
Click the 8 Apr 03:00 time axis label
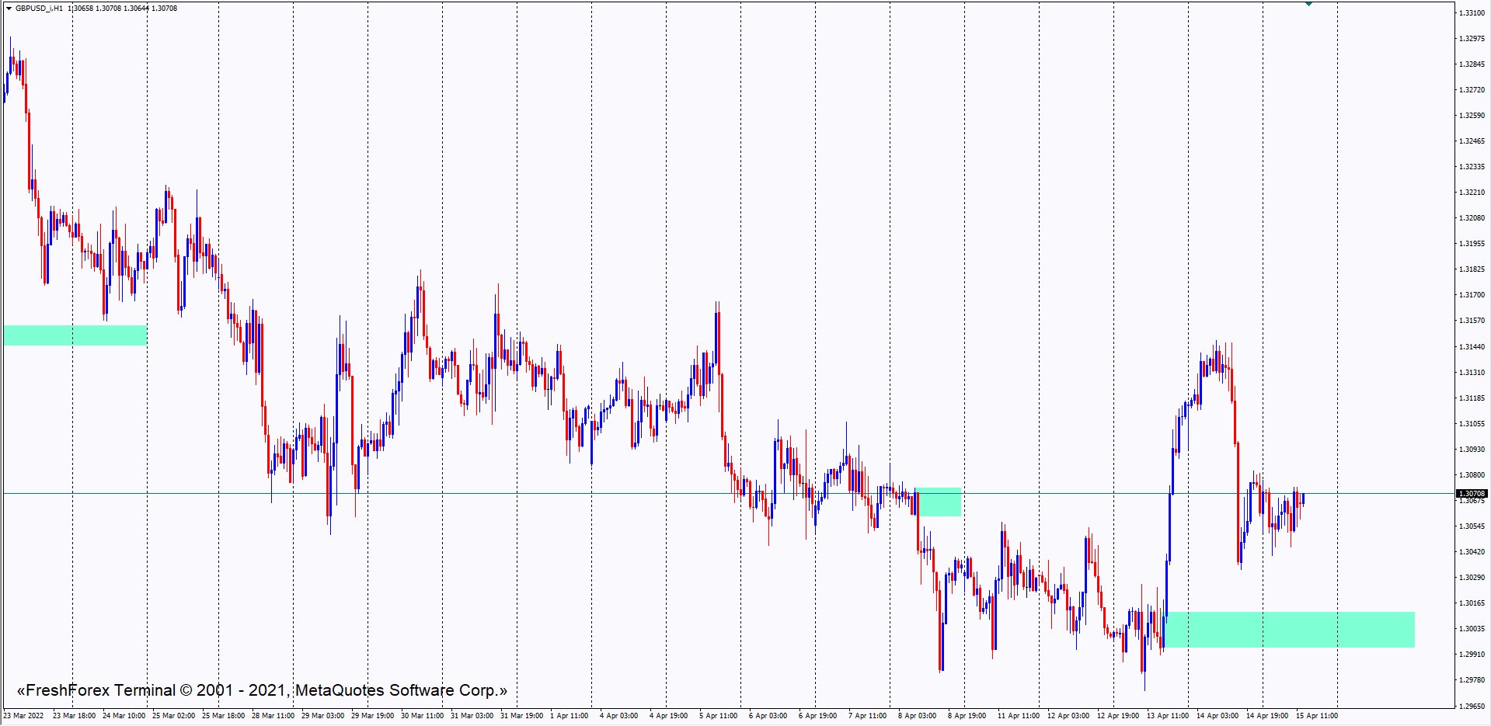[917, 716]
